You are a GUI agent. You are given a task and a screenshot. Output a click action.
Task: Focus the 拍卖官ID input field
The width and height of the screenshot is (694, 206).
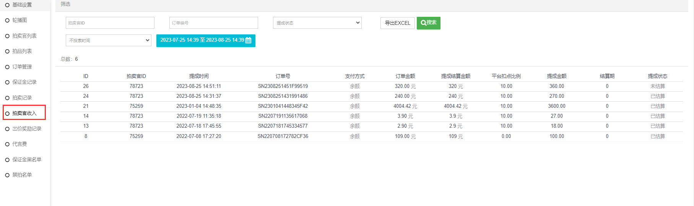tap(110, 23)
